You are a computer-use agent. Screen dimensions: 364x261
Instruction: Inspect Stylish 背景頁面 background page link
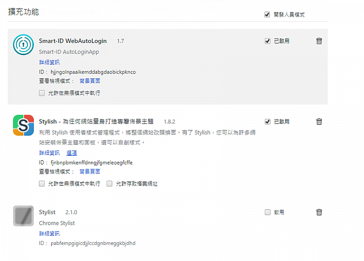(x=90, y=171)
